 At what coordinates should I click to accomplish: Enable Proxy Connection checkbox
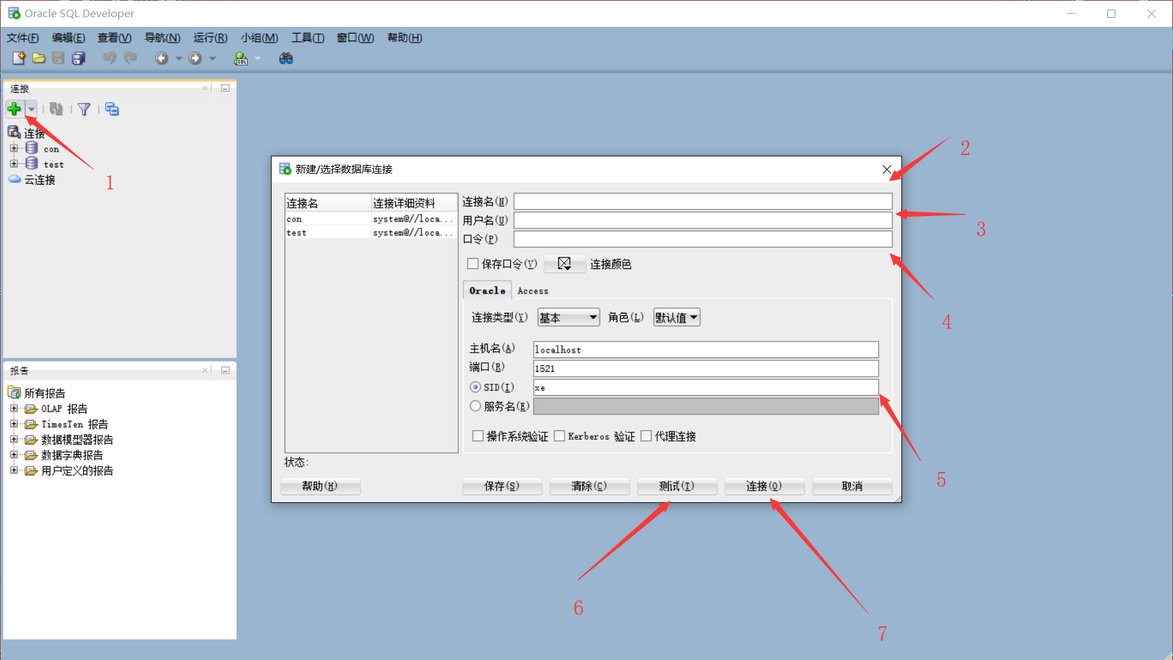click(646, 436)
